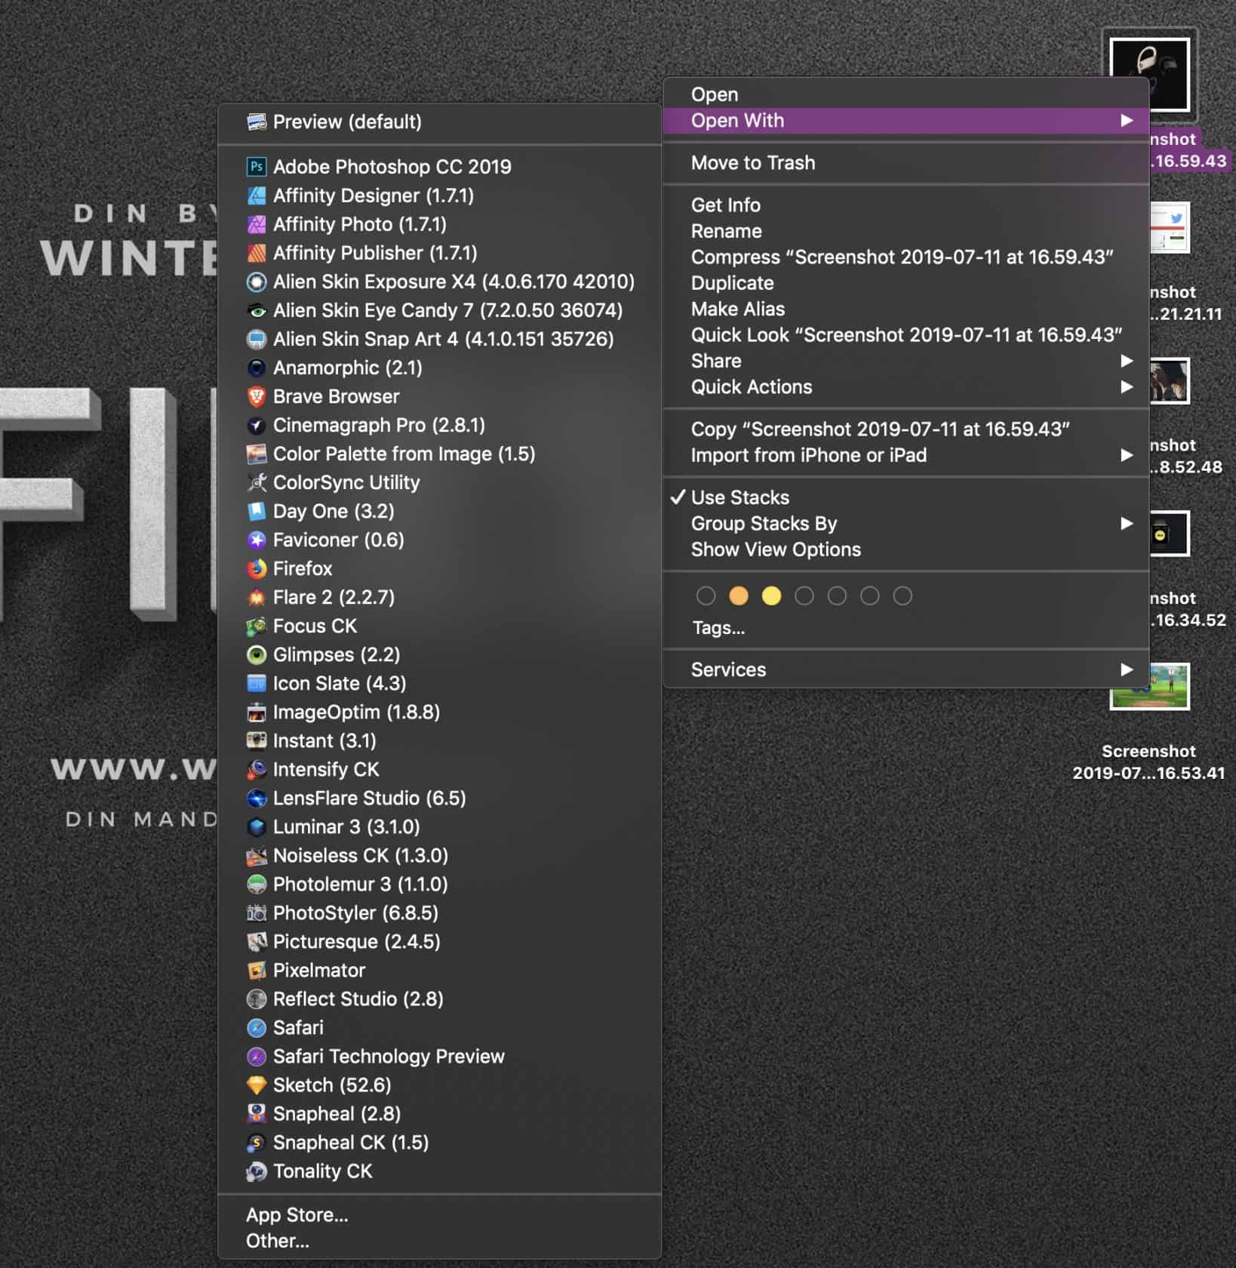Click the Alien Skin Exposure X4 icon
1236x1268 pixels.
pos(257,282)
